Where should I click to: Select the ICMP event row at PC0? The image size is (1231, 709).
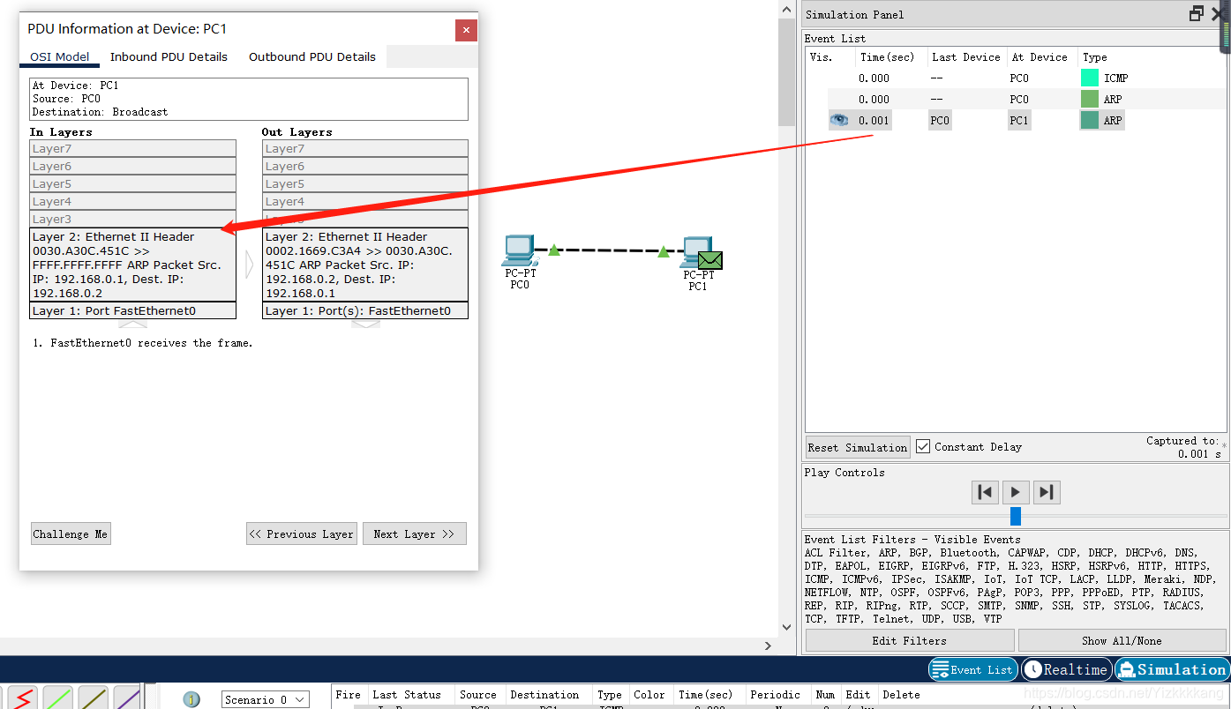1015,78
